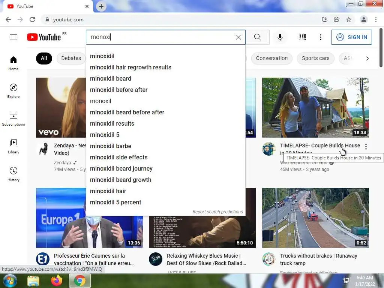Click the install app icon in address bar
This screenshot has height=288, width=384.
coord(324,19)
